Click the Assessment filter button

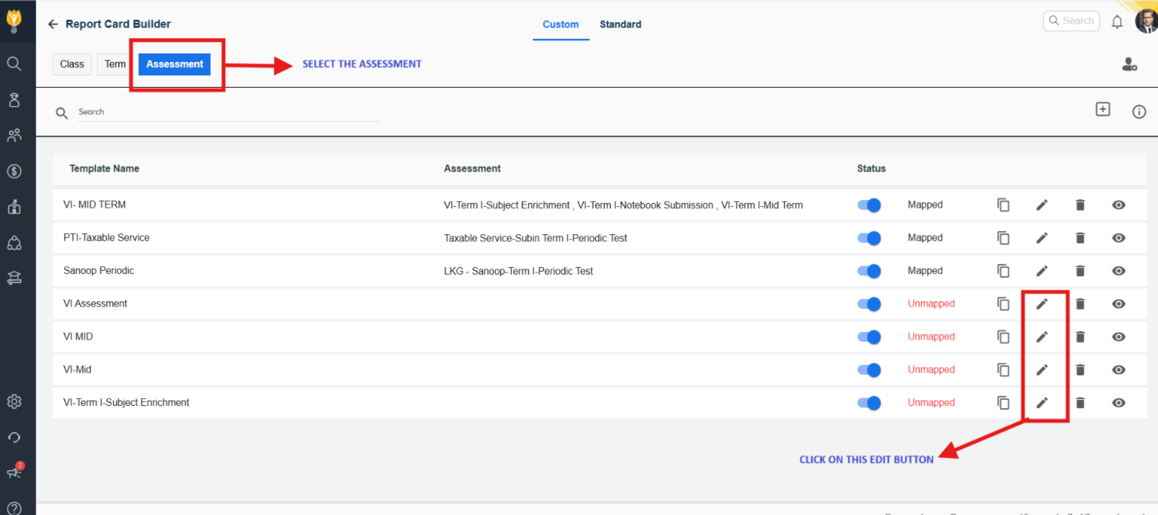tap(175, 64)
